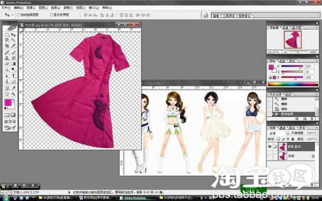Select the History Brush tool
The width and height of the screenshot is (322, 201).
[13, 58]
